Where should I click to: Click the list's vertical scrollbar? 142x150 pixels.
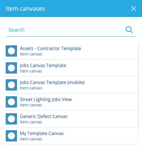coord(138,86)
